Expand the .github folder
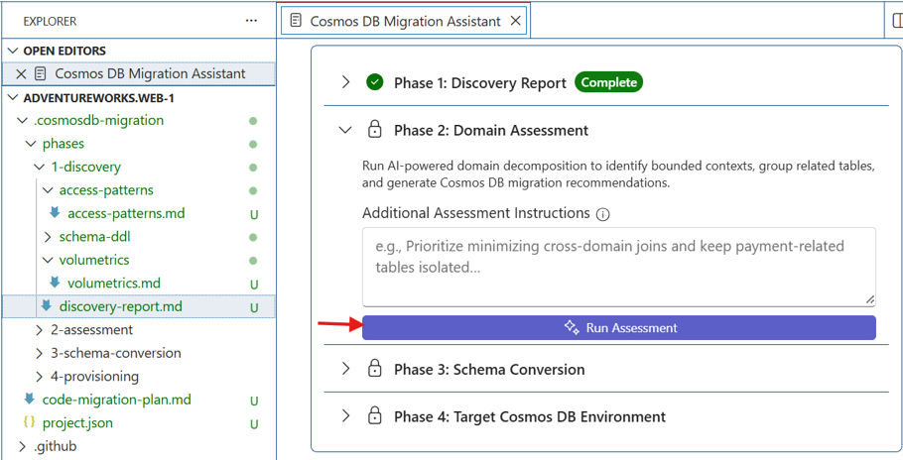This screenshot has height=460, width=903. coord(23,446)
